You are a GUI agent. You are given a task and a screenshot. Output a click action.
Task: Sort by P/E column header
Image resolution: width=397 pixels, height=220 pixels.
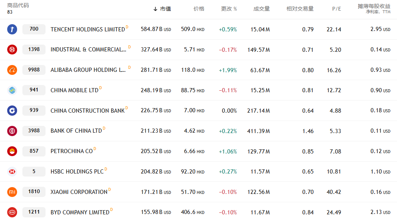[337, 9]
